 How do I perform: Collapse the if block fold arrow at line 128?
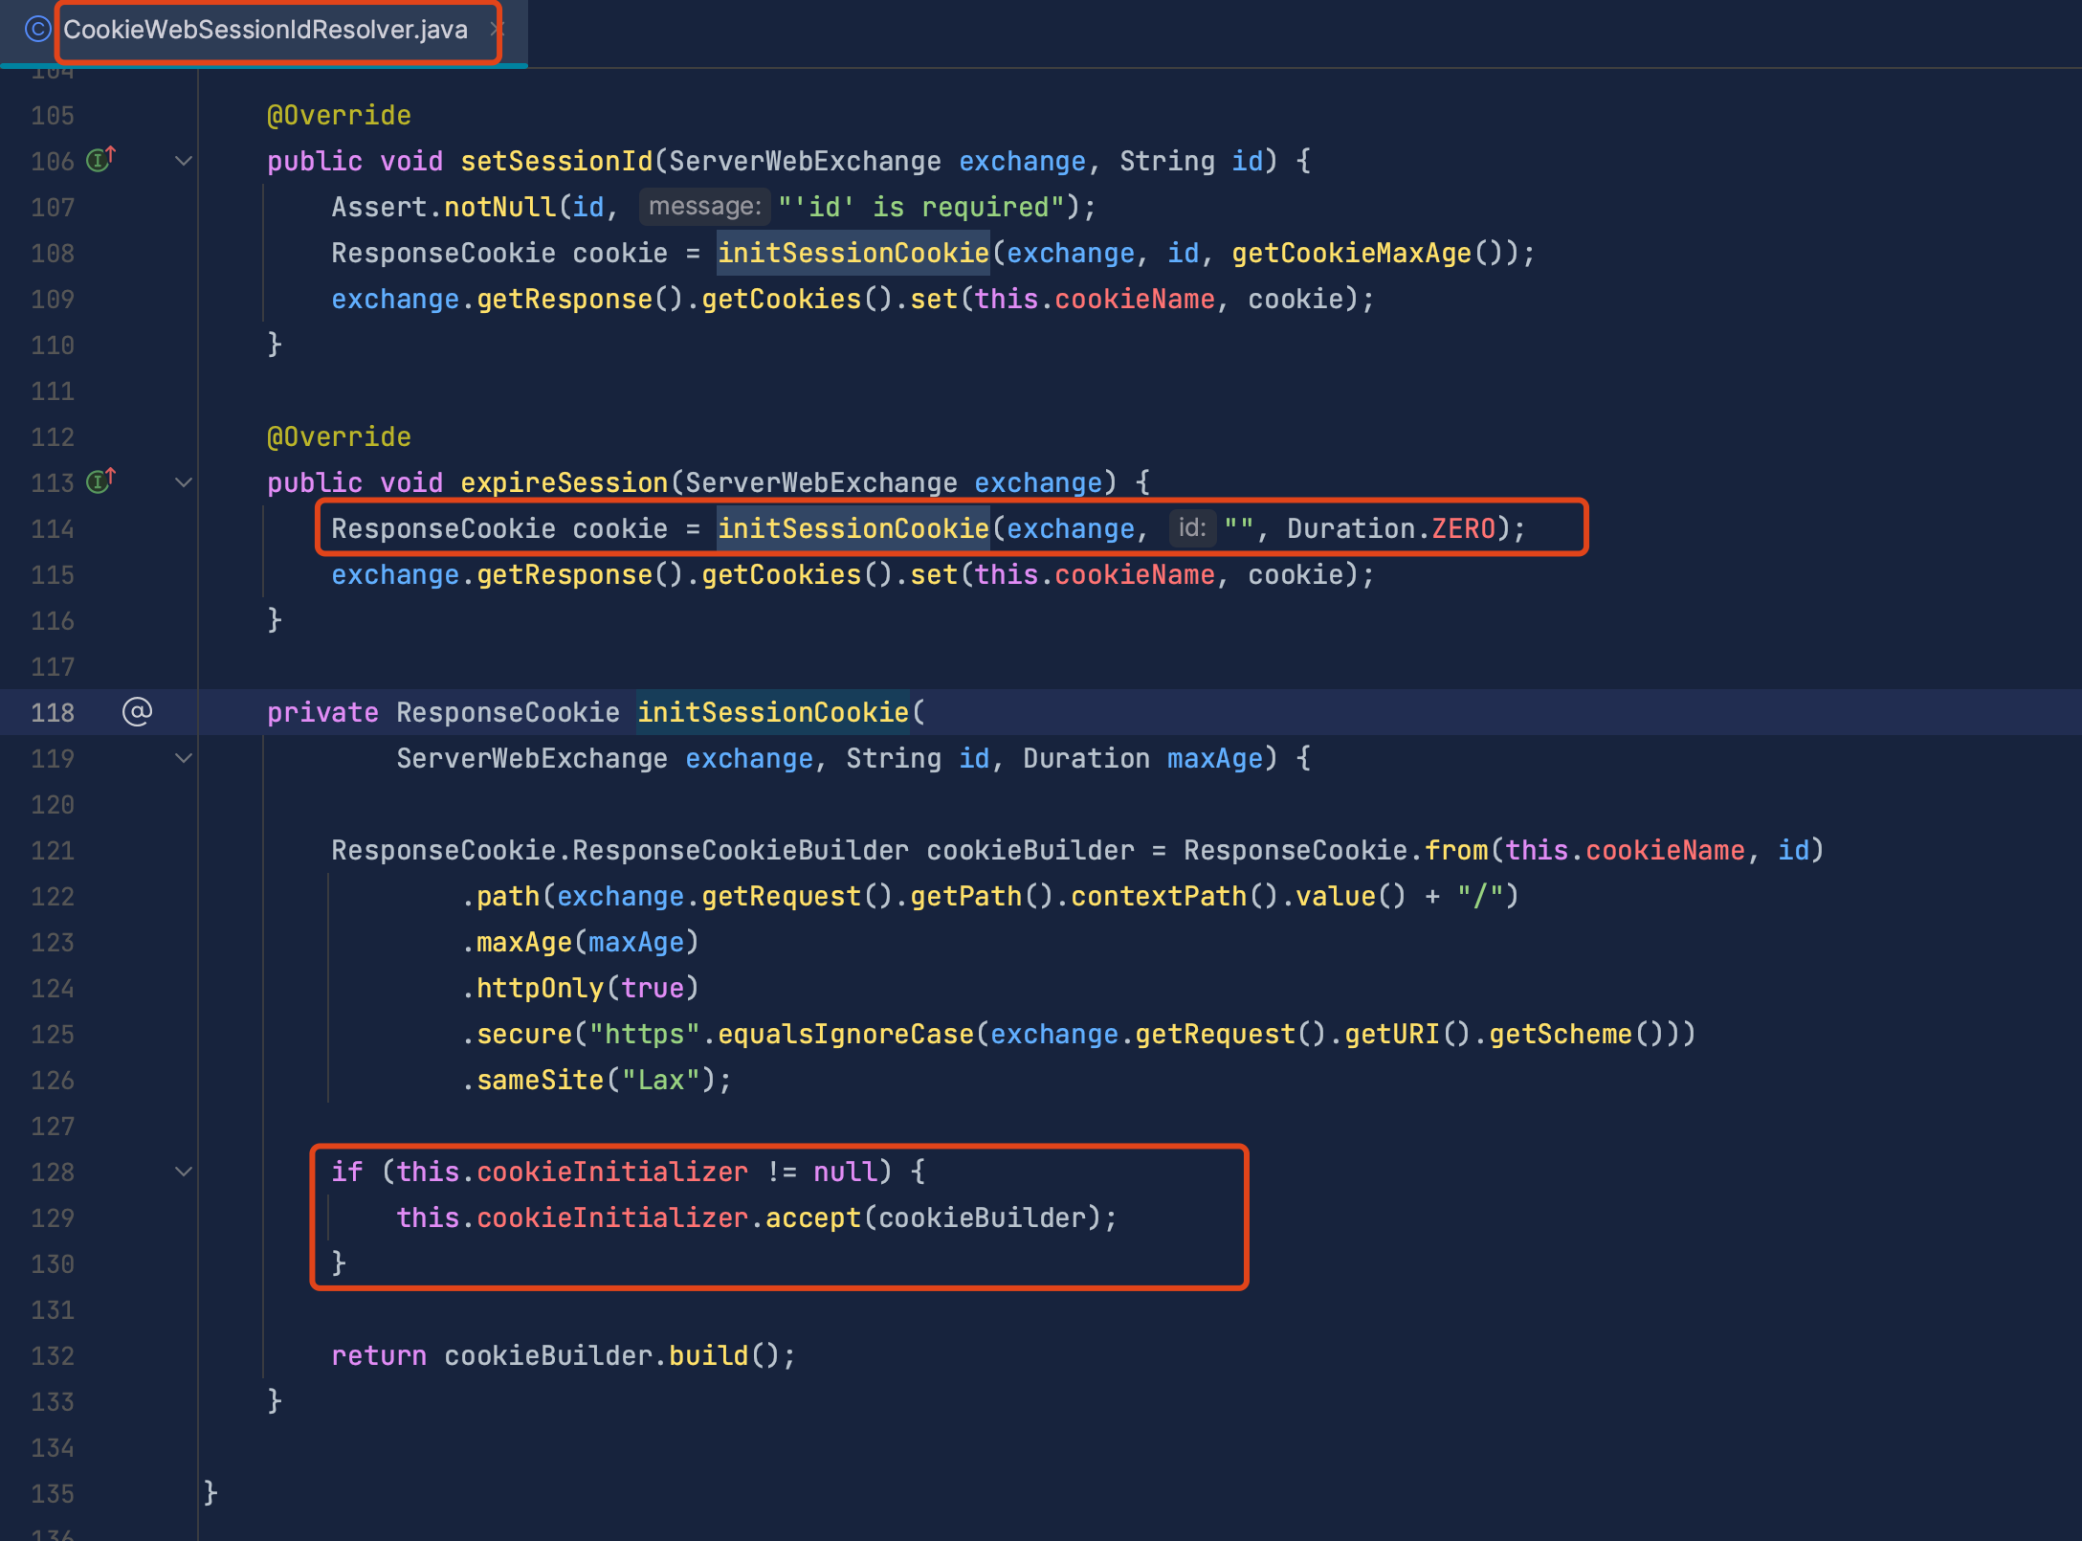point(184,1172)
